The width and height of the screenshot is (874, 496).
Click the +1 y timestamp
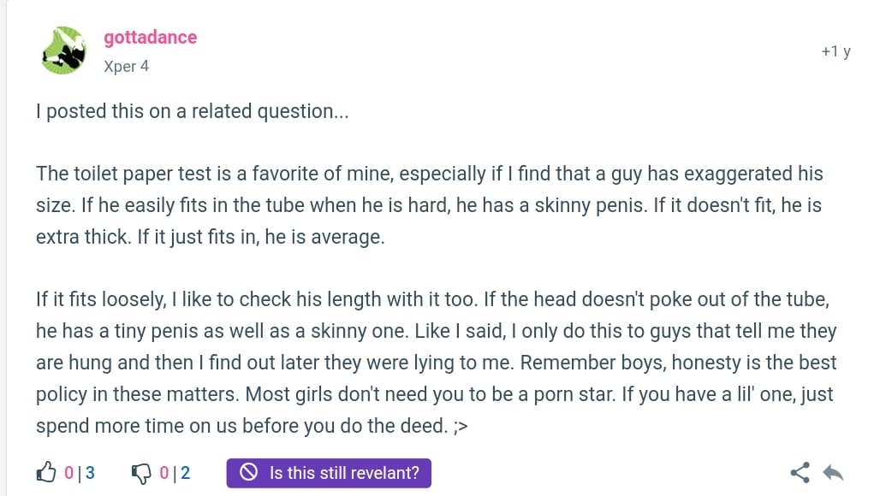coord(835,51)
